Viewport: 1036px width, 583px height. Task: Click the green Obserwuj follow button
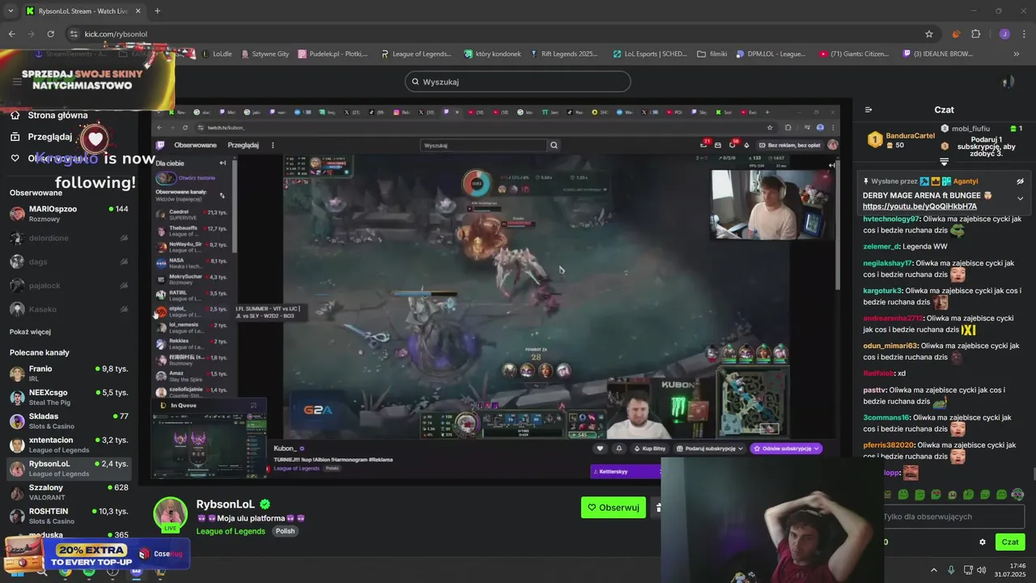614,508
